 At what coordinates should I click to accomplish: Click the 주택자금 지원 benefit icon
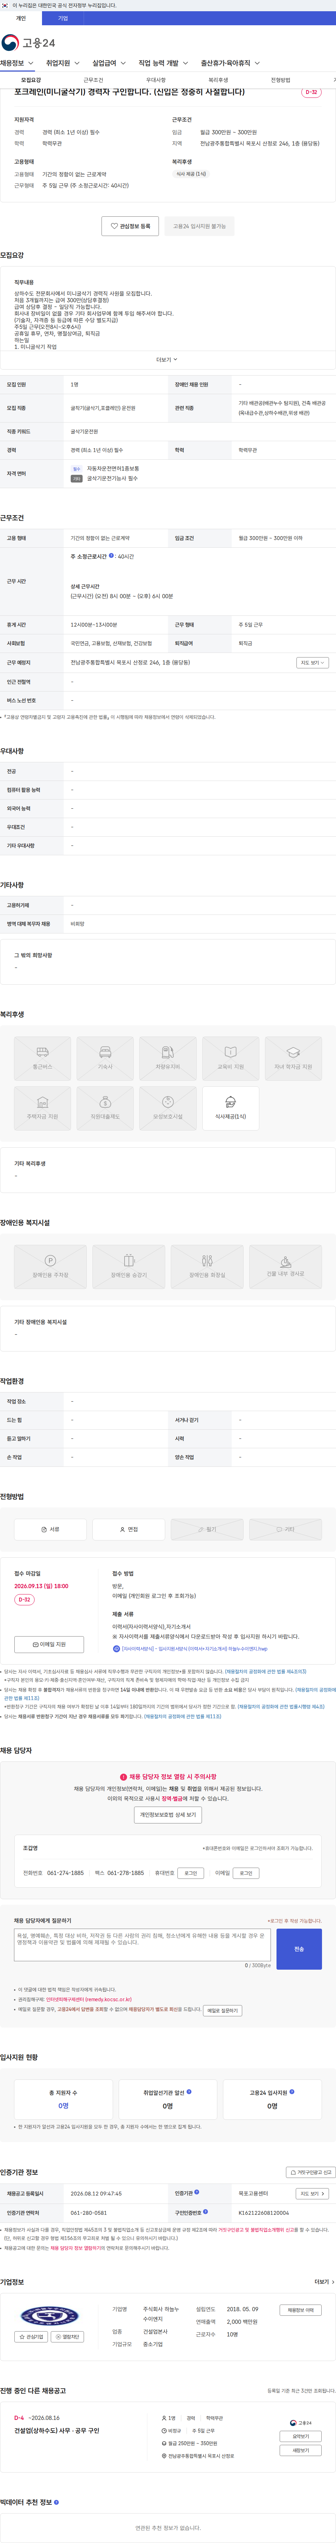[x=42, y=1108]
